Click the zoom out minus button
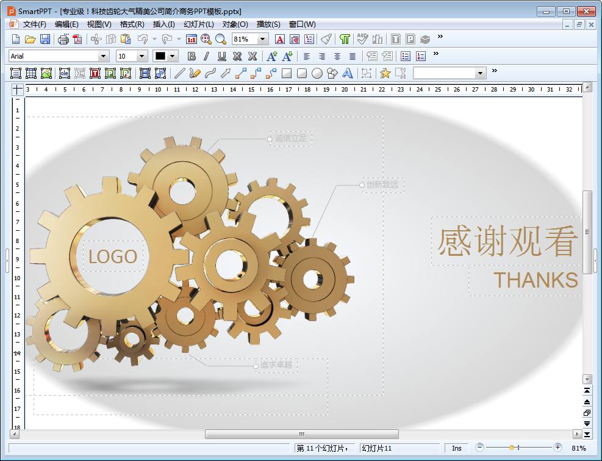The width and height of the screenshot is (602, 461). click(x=479, y=448)
